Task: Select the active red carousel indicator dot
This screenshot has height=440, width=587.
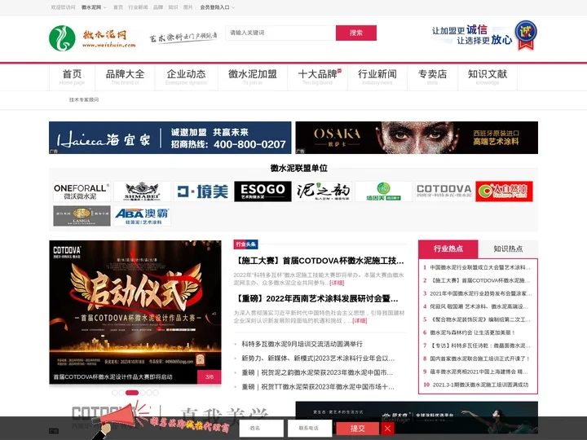Action: [132, 393]
